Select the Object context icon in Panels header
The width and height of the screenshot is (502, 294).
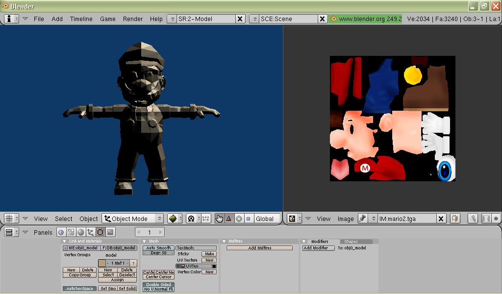pos(91,232)
